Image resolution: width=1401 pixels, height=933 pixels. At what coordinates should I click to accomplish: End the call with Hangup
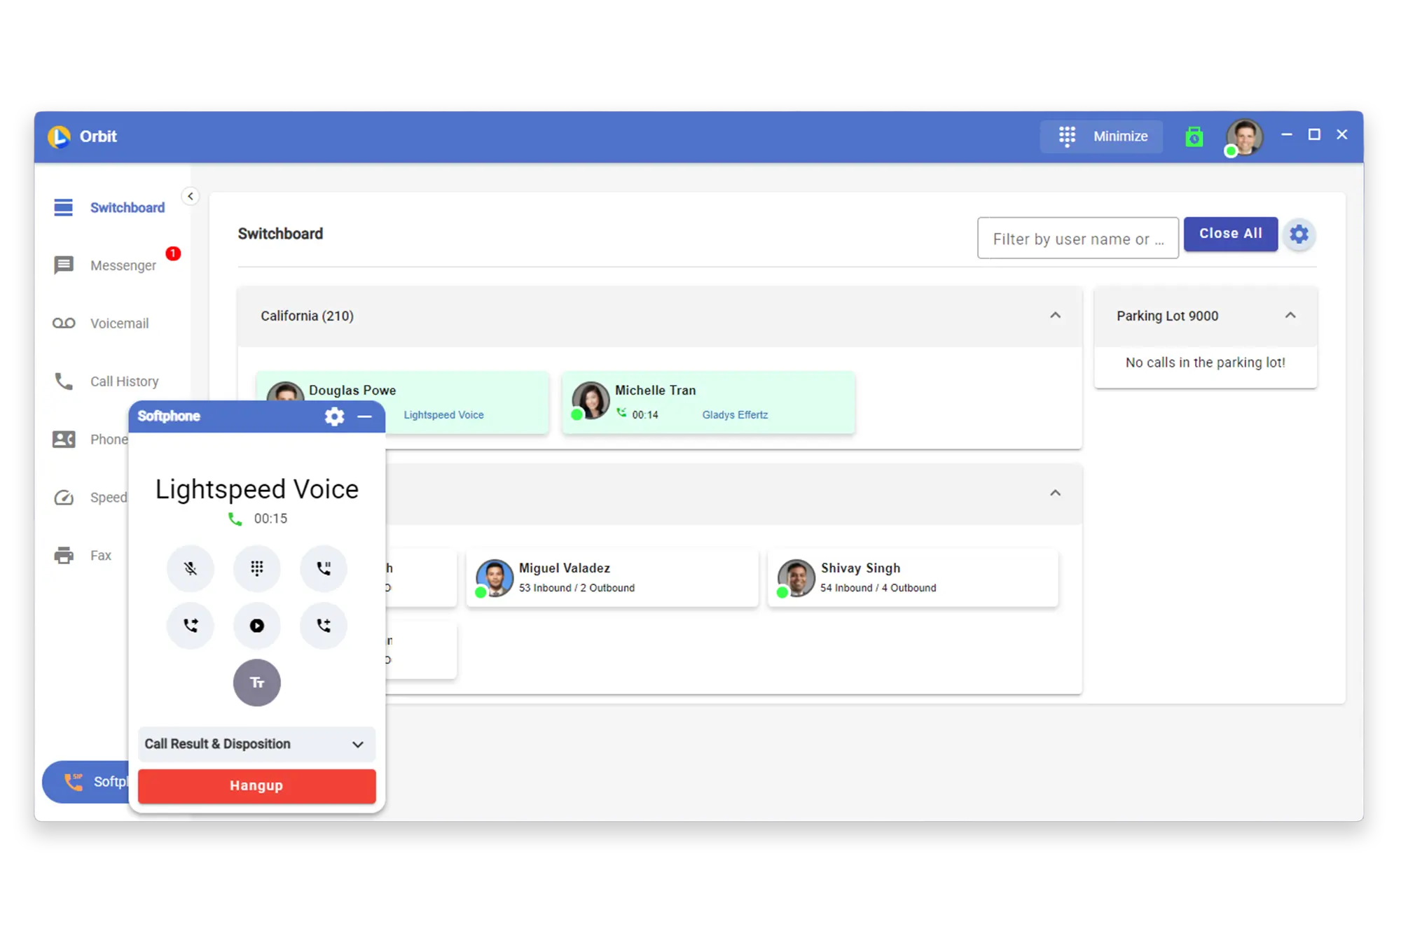256,786
